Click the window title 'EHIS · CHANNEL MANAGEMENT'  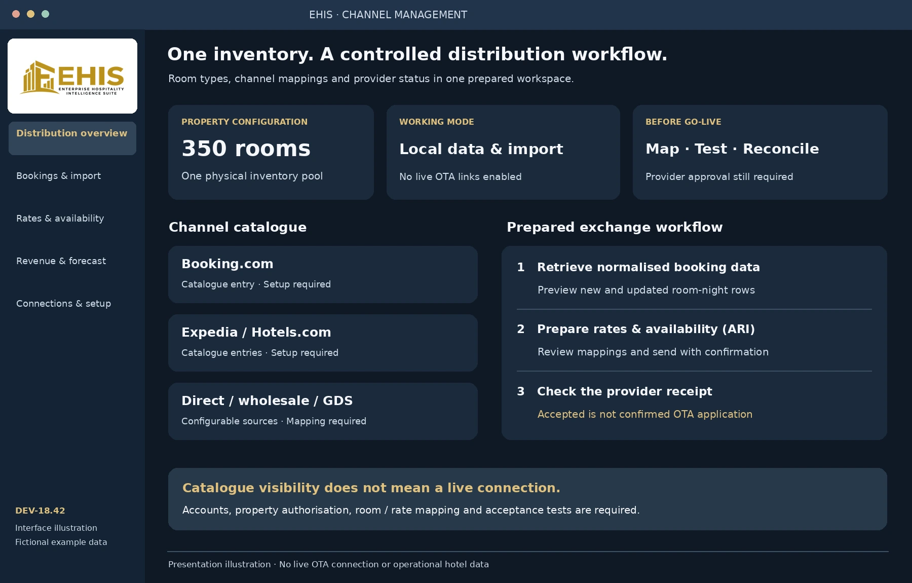click(x=388, y=15)
